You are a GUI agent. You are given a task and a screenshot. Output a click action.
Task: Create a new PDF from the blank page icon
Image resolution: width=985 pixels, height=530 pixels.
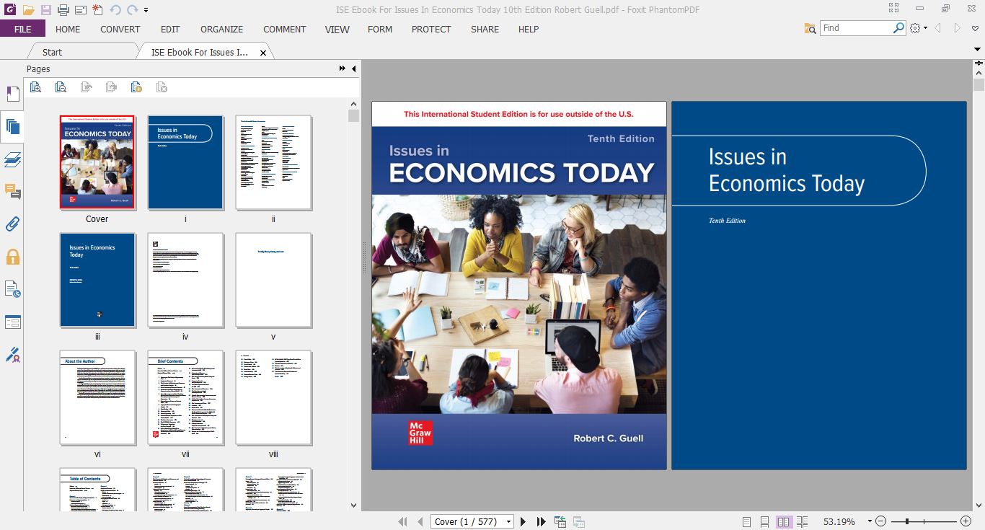pos(97,10)
